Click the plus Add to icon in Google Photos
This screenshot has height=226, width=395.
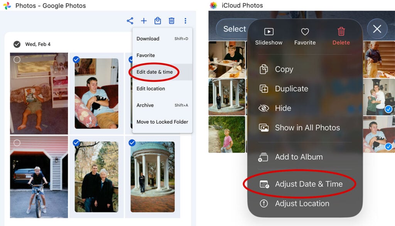(x=144, y=21)
